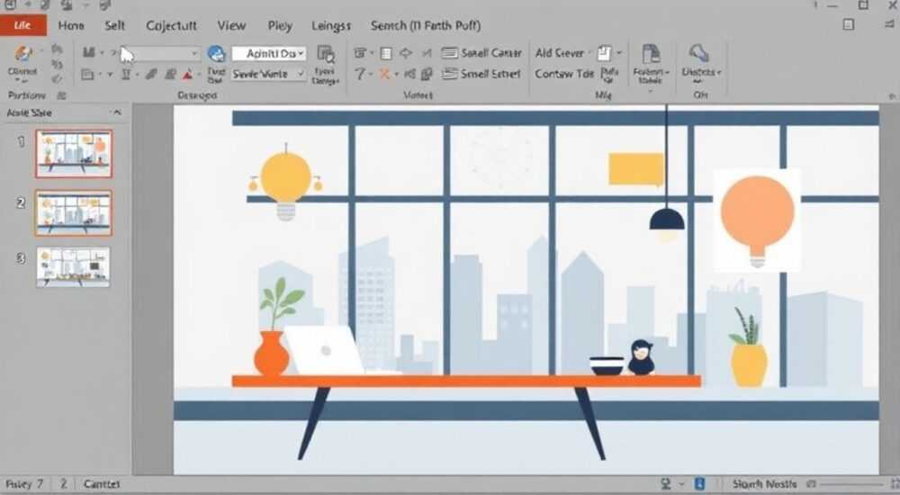
Task: Click the columns page icon in the Vortect group
Action: point(386,53)
